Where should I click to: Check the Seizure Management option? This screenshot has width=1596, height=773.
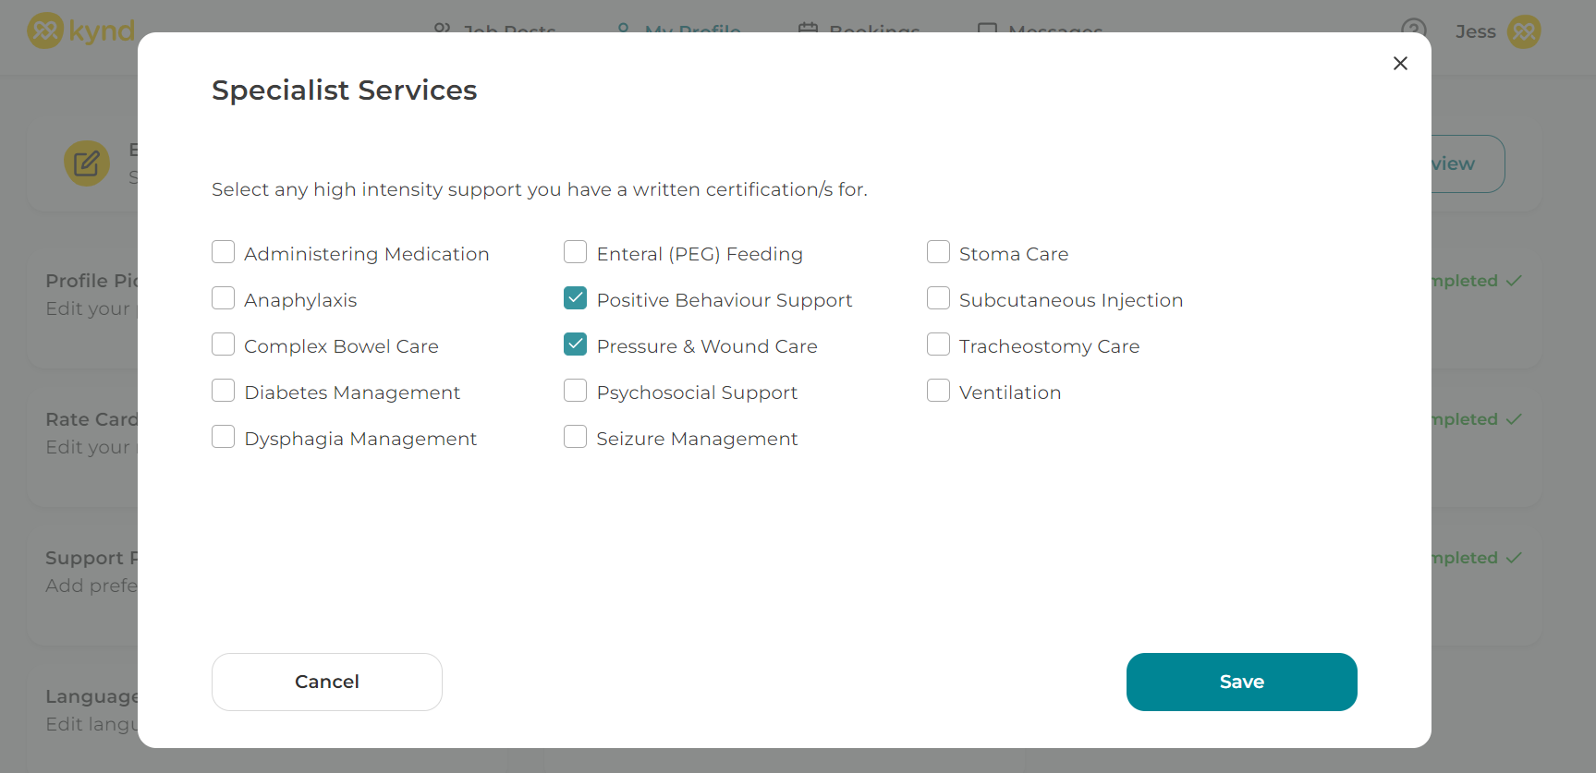575,437
